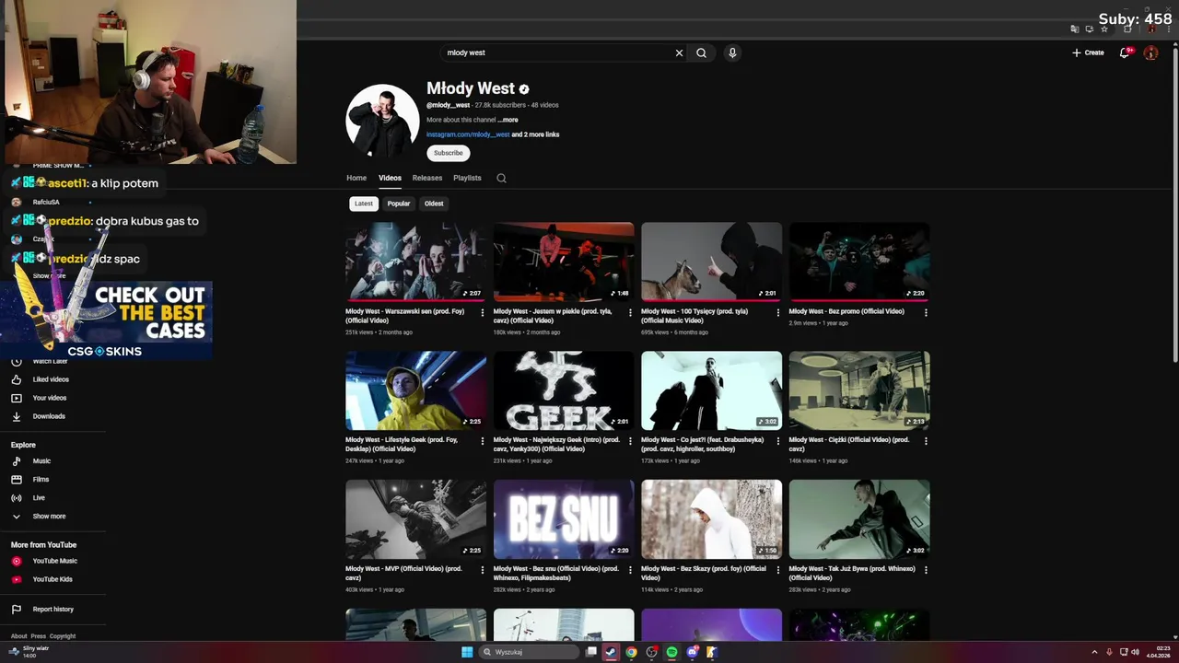The width and height of the screenshot is (1179, 663).
Task: Open options menu for Bez promo video
Action: pyautogui.click(x=926, y=312)
